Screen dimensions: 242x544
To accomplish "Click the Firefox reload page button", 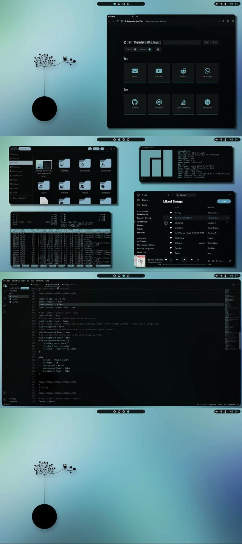I will pyautogui.click(x=117, y=21).
